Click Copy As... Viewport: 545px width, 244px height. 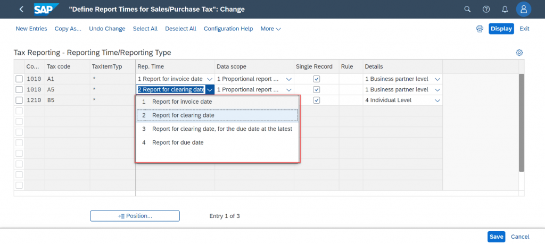pyautogui.click(x=68, y=29)
